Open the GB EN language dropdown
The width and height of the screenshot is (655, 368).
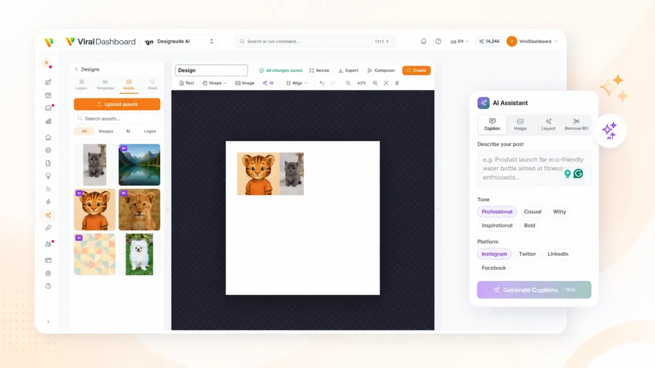(x=459, y=42)
